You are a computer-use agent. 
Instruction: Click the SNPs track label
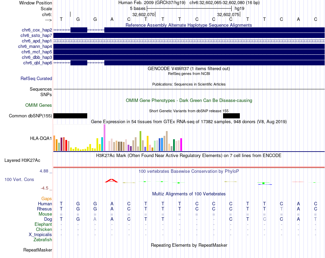coord(46,94)
